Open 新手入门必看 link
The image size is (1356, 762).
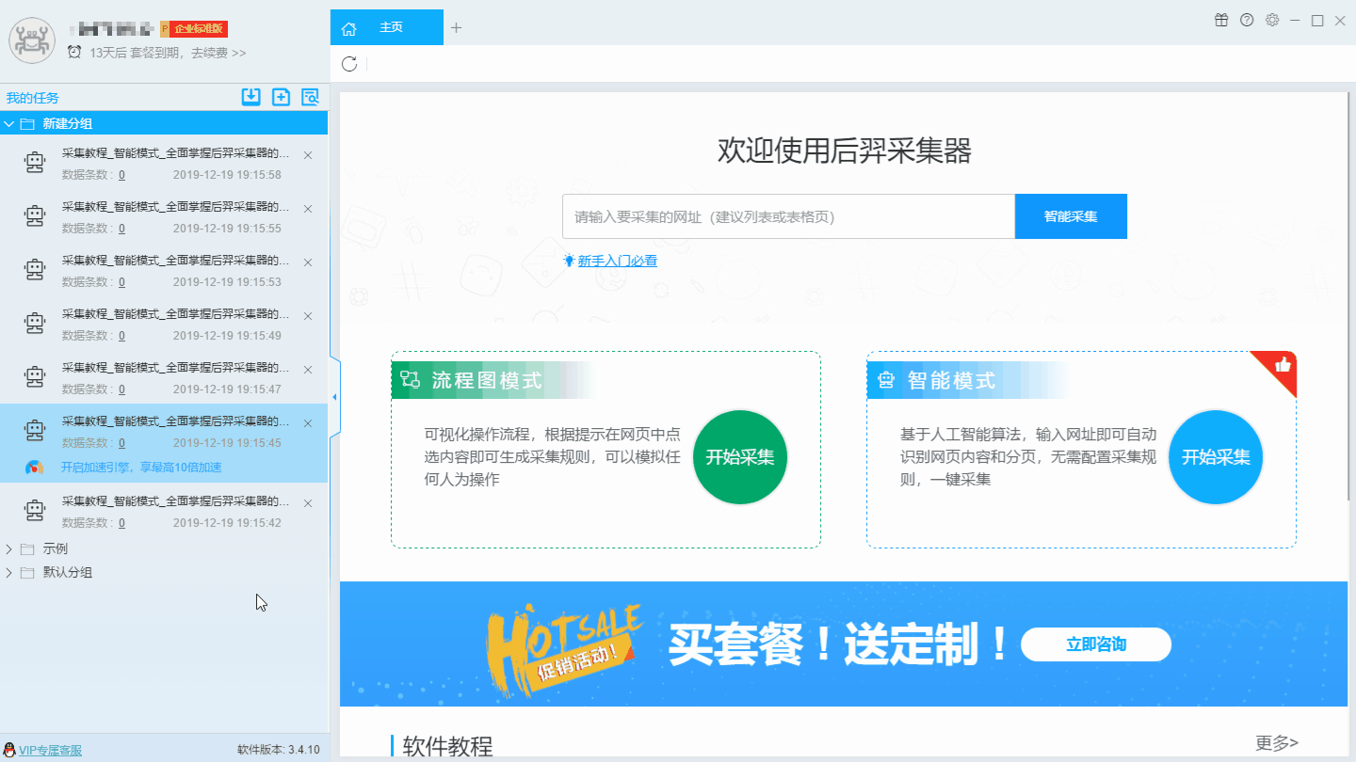pos(617,261)
